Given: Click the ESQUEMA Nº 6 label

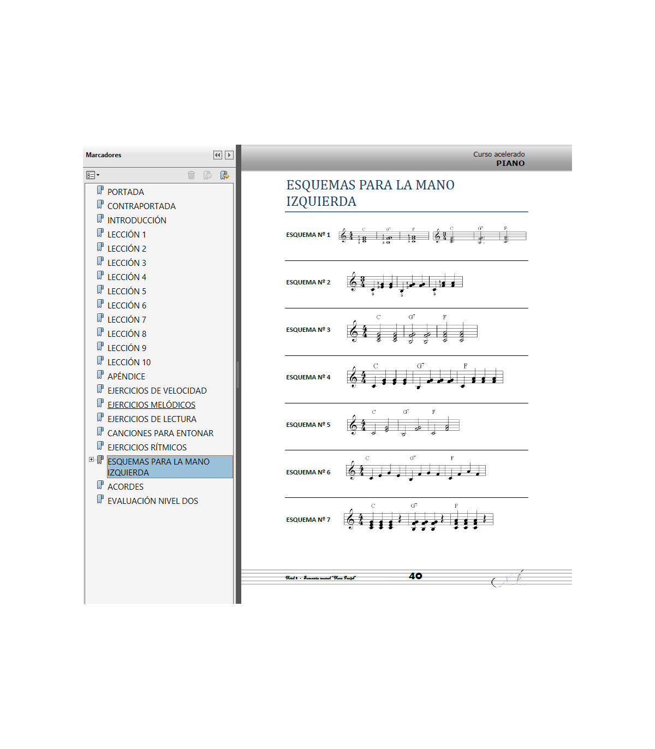Looking at the screenshot, I should coord(308,473).
